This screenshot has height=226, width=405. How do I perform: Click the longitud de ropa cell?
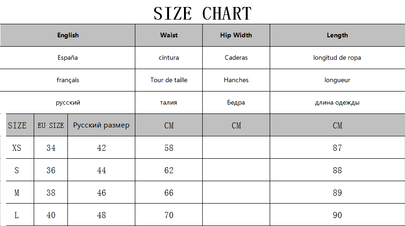(x=337, y=57)
